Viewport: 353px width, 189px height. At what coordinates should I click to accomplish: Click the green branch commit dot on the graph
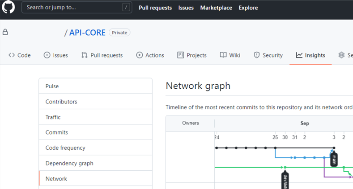(x=285, y=168)
